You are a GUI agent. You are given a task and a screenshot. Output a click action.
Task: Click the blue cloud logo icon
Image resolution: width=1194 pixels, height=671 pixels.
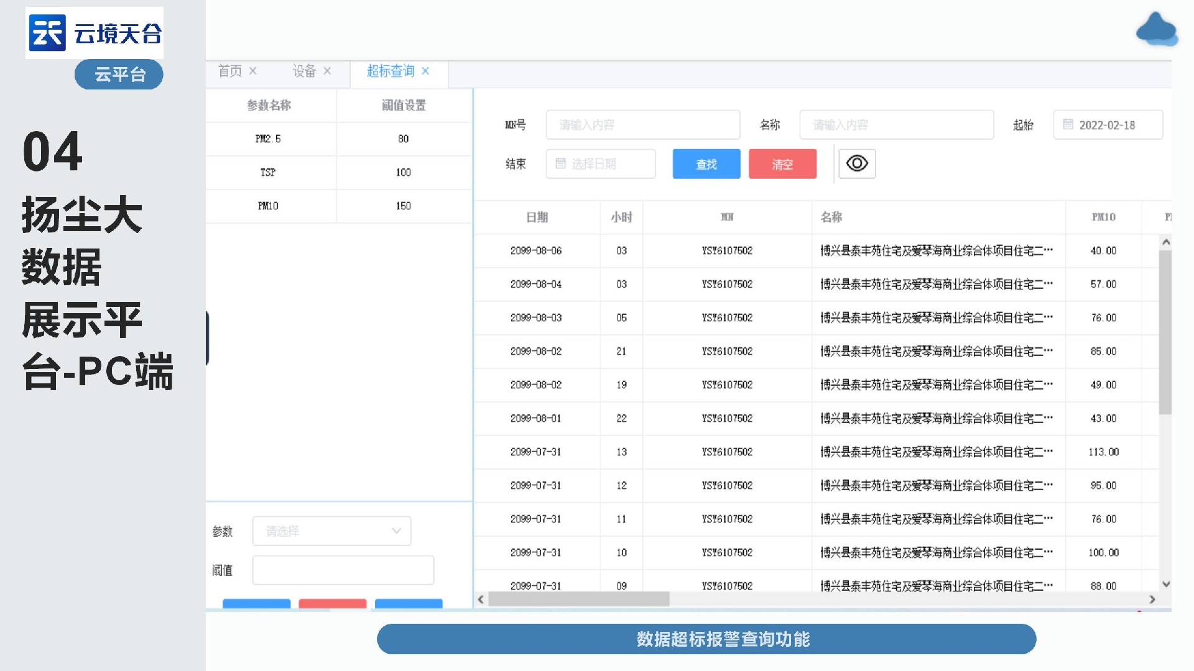point(1156,29)
